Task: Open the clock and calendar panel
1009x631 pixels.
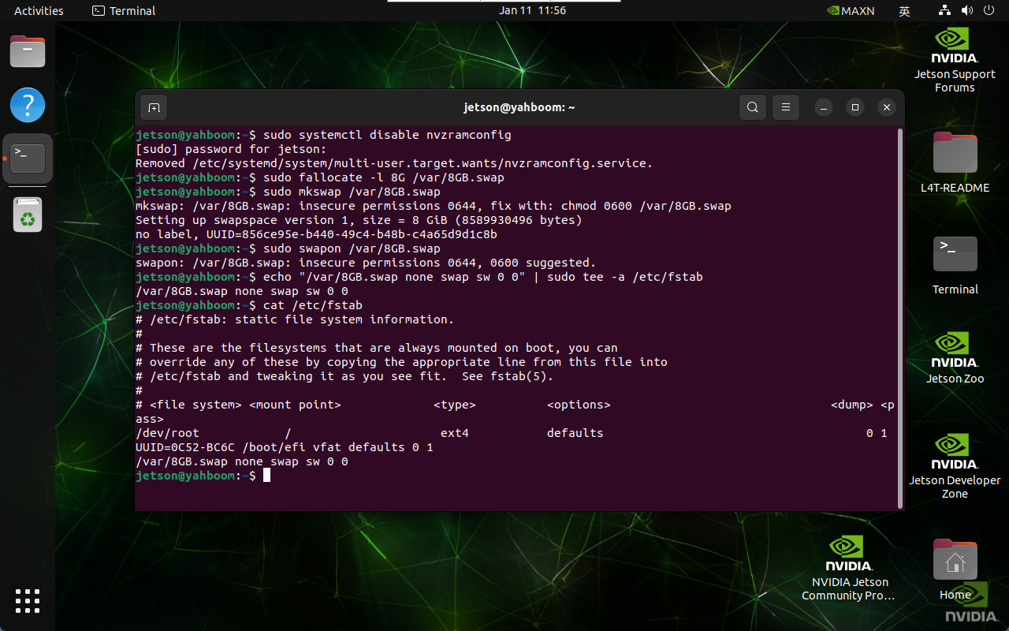Action: tap(532, 10)
